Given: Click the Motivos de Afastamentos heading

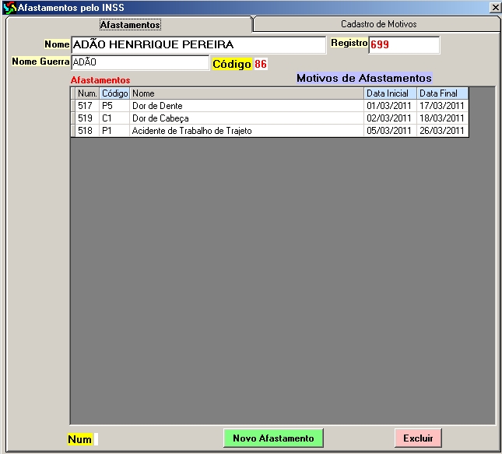Looking at the screenshot, I should point(364,78).
